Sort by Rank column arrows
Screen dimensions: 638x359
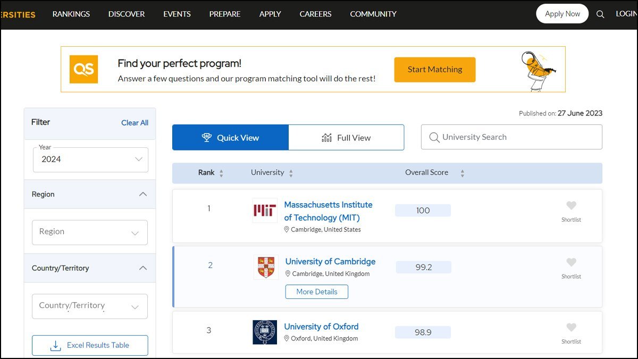(221, 173)
